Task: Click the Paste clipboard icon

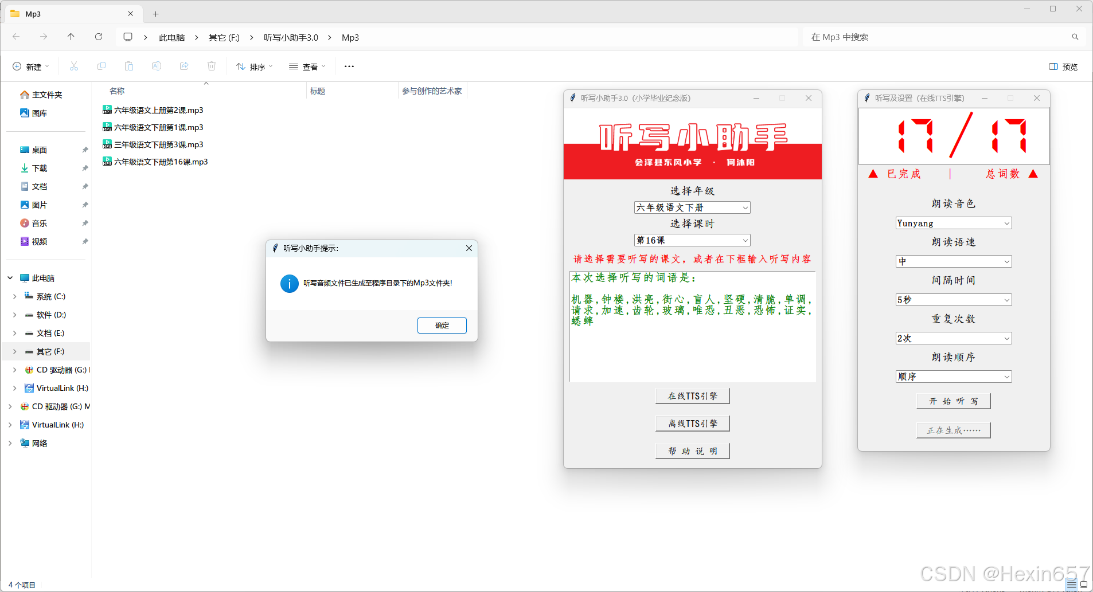Action: coord(129,66)
